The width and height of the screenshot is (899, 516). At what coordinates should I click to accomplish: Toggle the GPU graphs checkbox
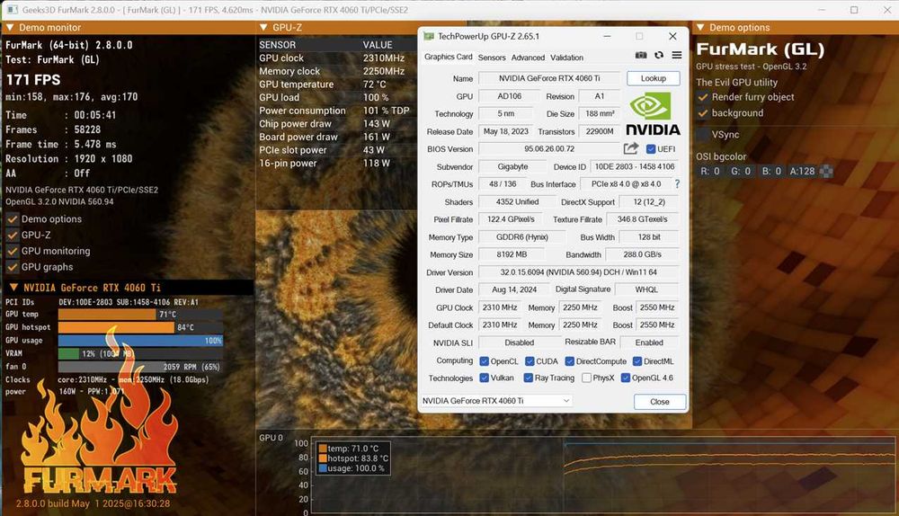[12, 267]
